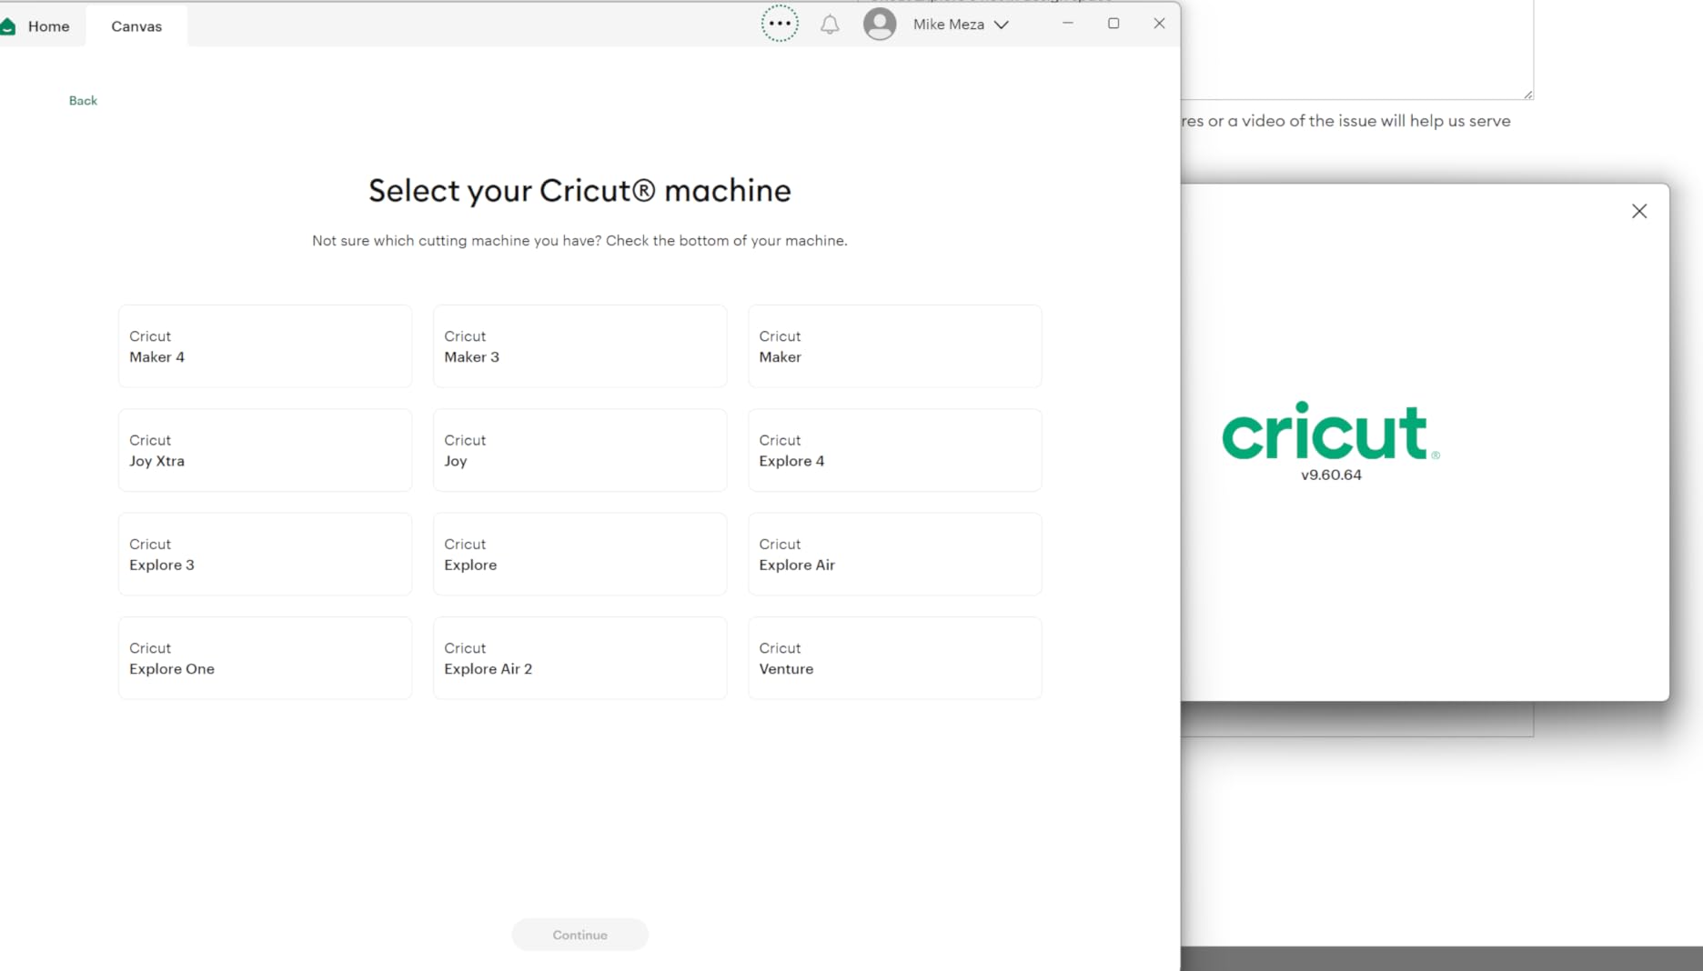
Task: Open the notifications bell
Action: point(830,25)
